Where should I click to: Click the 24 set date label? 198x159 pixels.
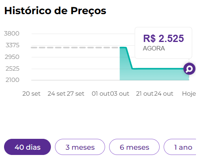(x=57, y=94)
